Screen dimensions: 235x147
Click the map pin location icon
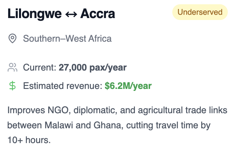(12, 38)
